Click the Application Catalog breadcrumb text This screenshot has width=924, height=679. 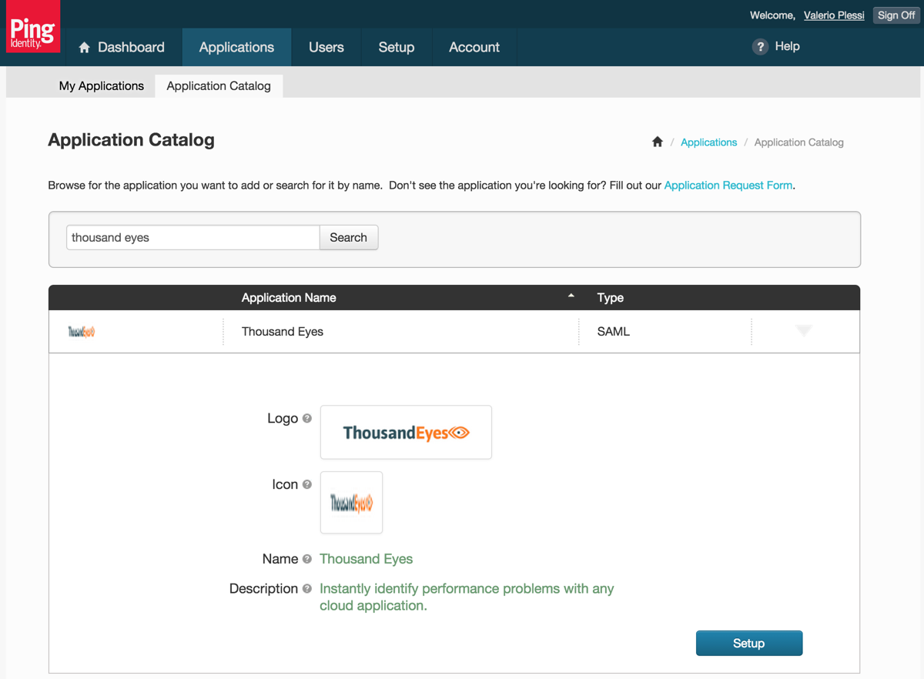click(x=799, y=142)
